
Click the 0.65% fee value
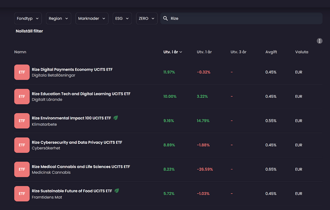pyautogui.click(x=271, y=169)
